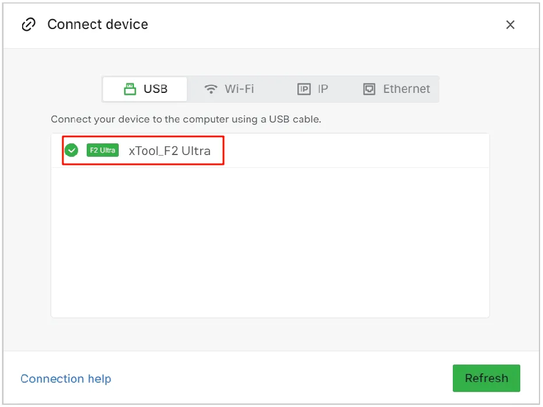The height and width of the screenshot is (407, 543).
Task: Open the Connection help link
Action: coord(66,379)
